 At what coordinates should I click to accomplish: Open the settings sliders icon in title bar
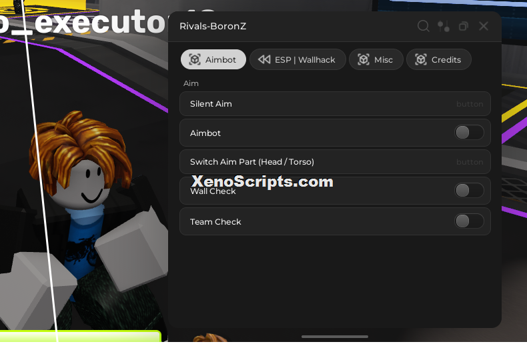tap(444, 26)
